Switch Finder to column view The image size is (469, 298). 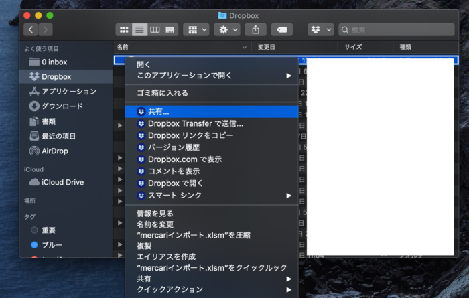(x=155, y=29)
